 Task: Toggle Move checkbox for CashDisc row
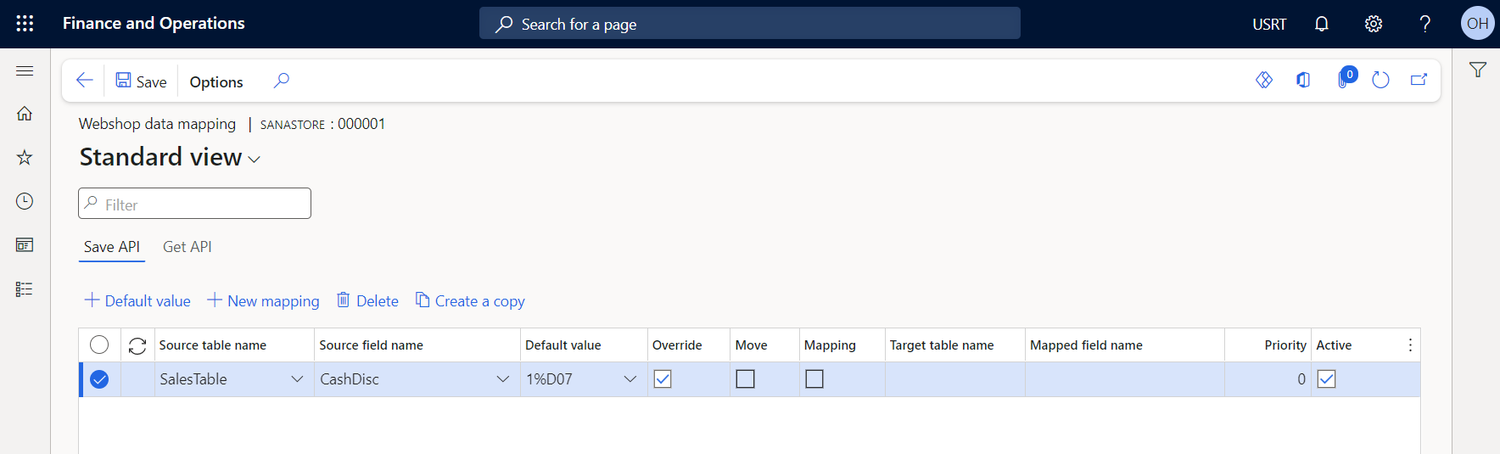coord(745,379)
